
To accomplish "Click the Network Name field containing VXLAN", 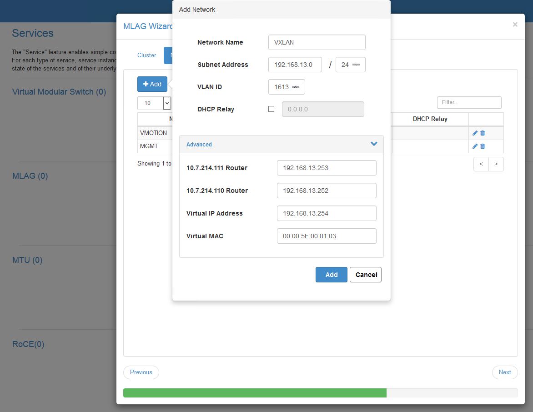I will pos(317,42).
